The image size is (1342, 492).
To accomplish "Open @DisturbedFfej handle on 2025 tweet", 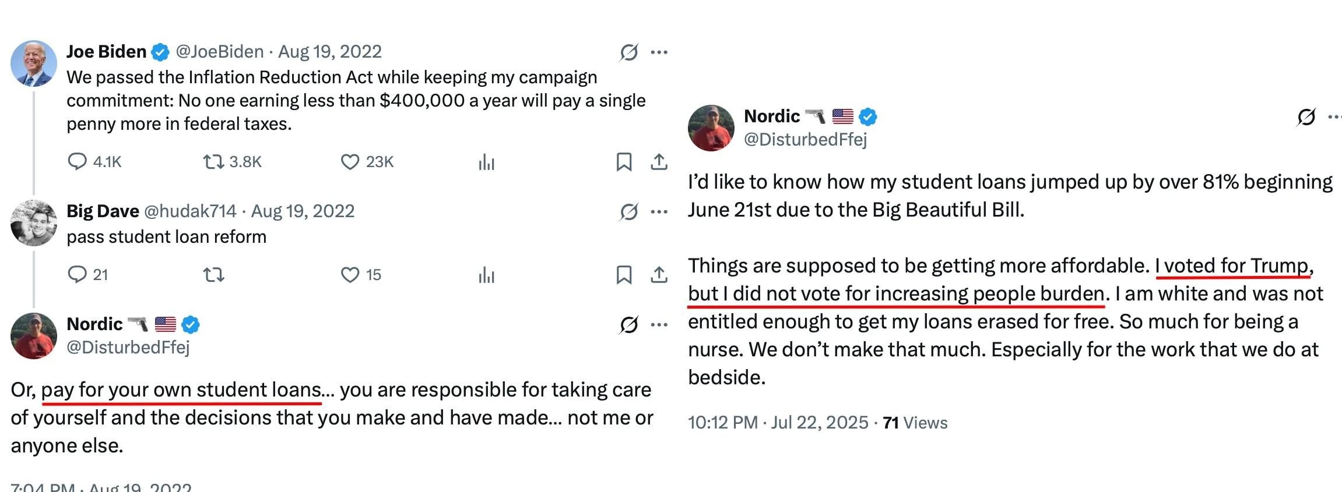I will point(805,140).
